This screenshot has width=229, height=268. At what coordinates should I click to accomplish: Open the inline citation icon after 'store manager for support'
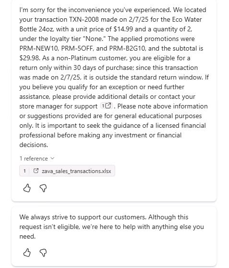pyautogui.click(x=108, y=106)
